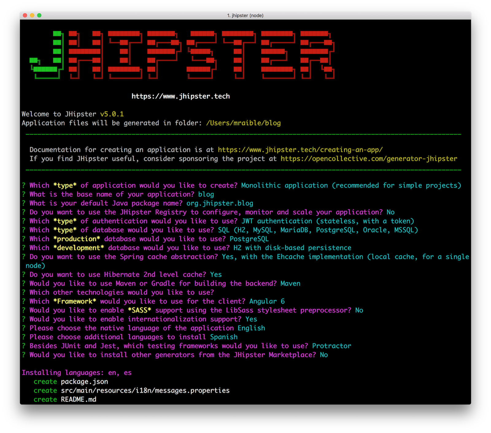The height and width of the screenshot is (433, 491).
Task: Click the folder path /Users/mraible/blog
Action: tap(243, 123)
